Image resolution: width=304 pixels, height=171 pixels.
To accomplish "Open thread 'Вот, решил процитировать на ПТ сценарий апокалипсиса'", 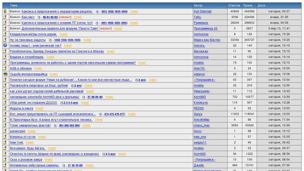I will pos(53,114).
